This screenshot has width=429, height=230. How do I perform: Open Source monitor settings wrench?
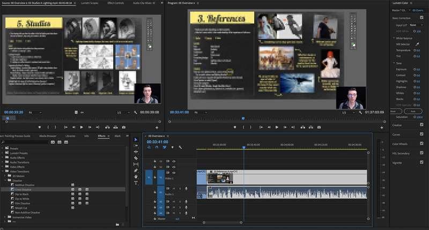(135, 113)
